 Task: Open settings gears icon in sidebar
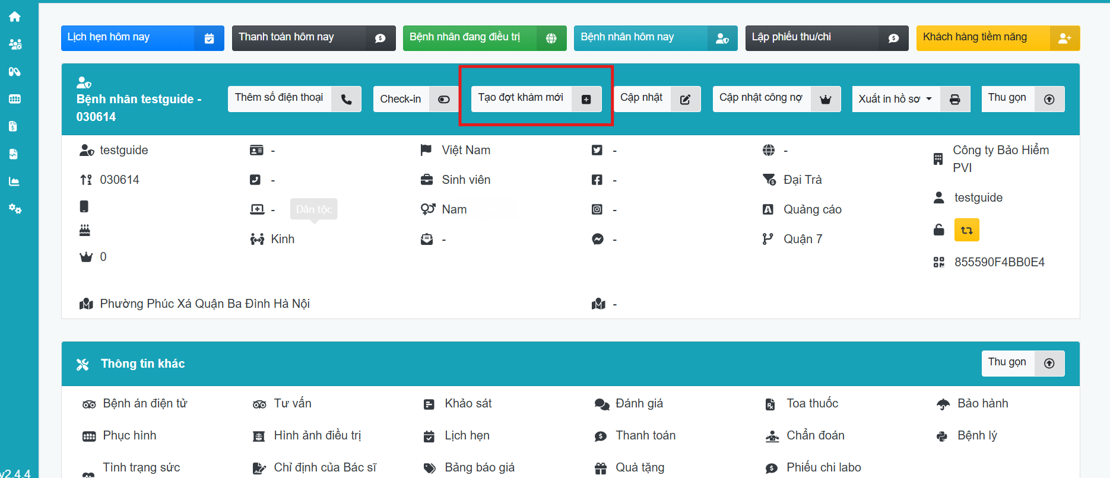(x=15, y=209)
